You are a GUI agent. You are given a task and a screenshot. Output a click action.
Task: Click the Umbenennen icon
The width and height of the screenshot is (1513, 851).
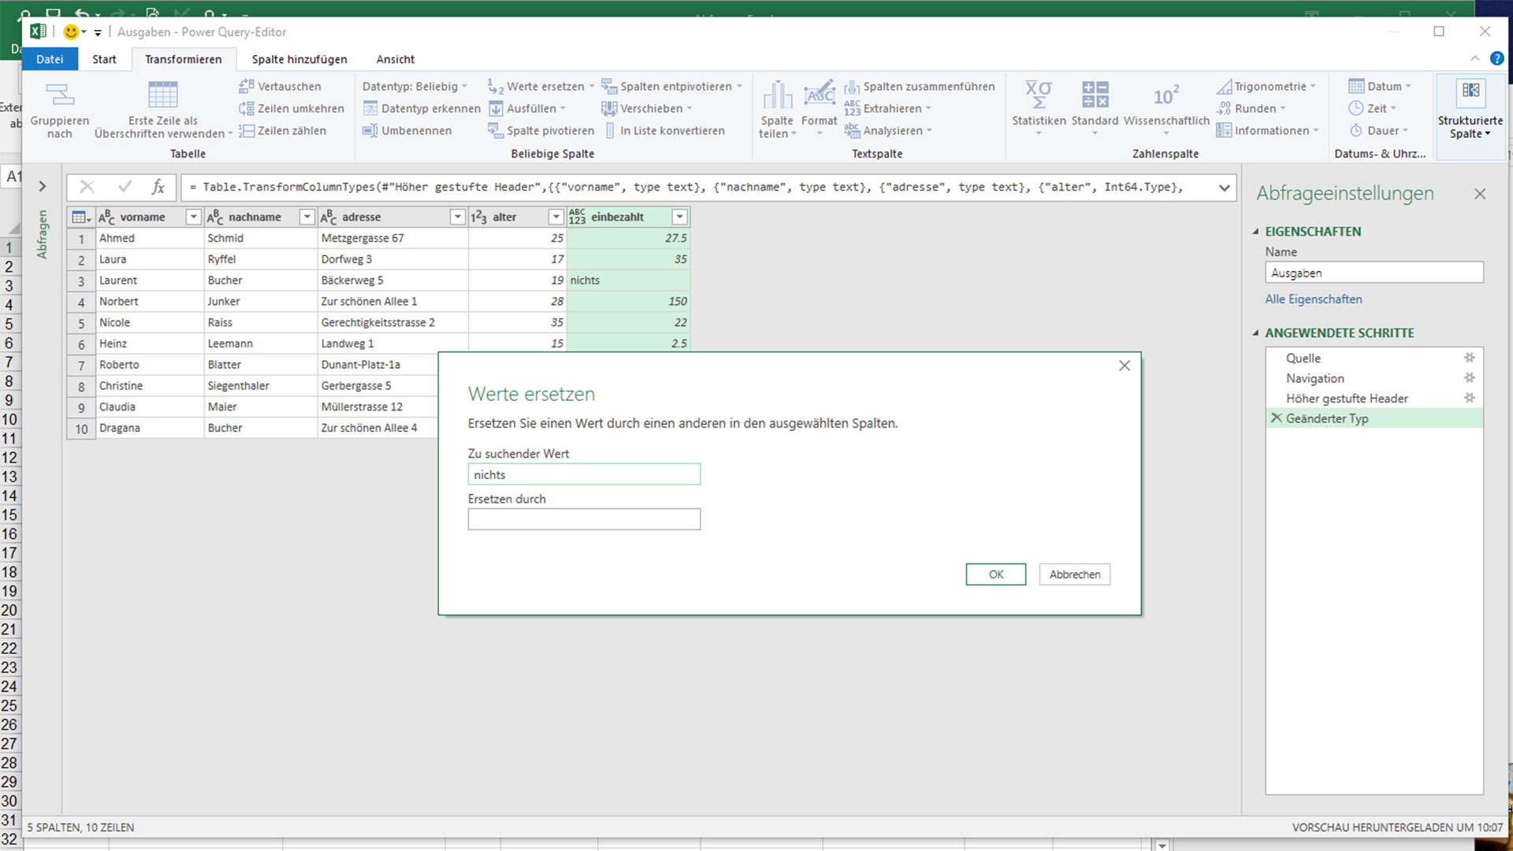(x=371, y=130)
